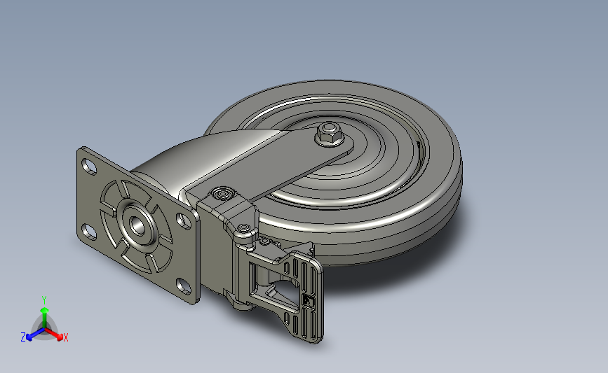Click the green Y axis of the orientation triad

[x=44, y=314]
